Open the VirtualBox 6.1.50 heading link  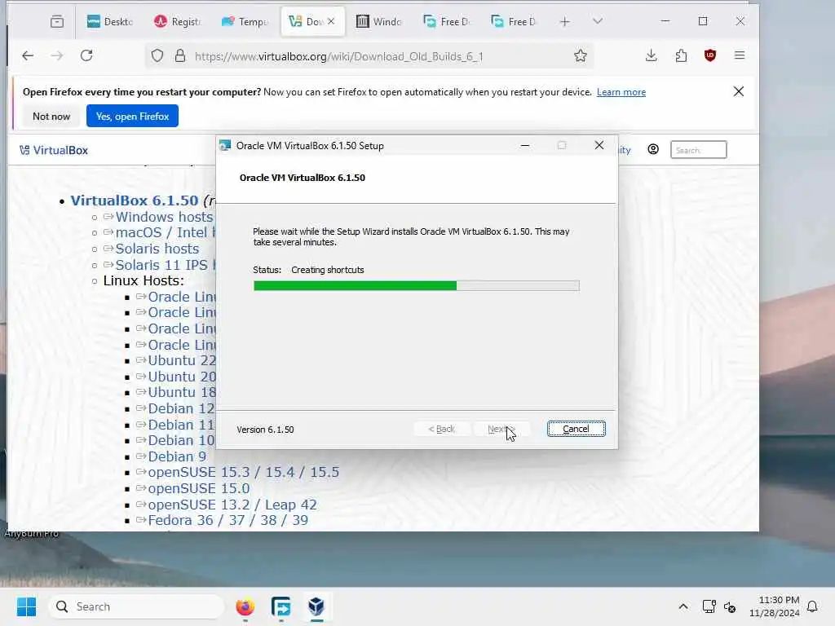click(135, 201)
